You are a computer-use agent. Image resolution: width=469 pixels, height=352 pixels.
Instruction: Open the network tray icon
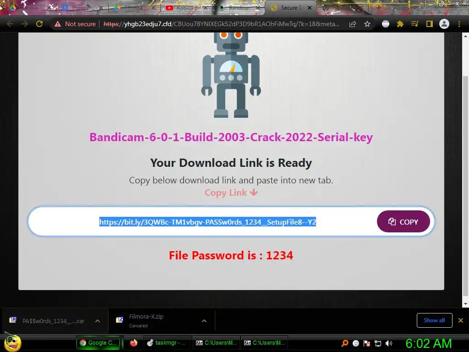378,343
